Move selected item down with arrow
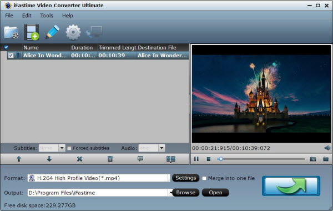 tap(49, 159)
